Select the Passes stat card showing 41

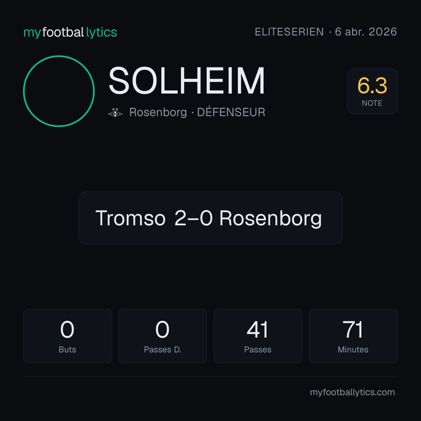[258, 336]
